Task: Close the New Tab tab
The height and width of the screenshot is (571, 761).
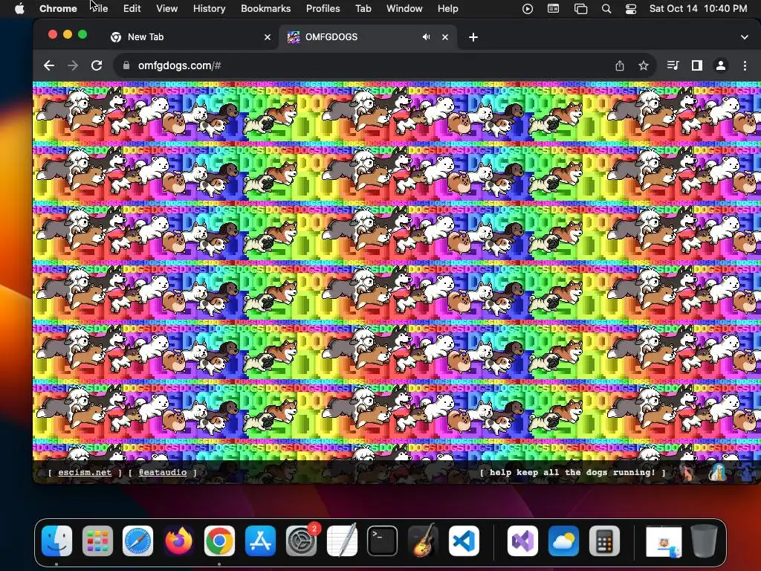Action: point(268,37)
